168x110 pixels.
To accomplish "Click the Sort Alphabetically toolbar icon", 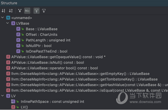I will 11,11.
